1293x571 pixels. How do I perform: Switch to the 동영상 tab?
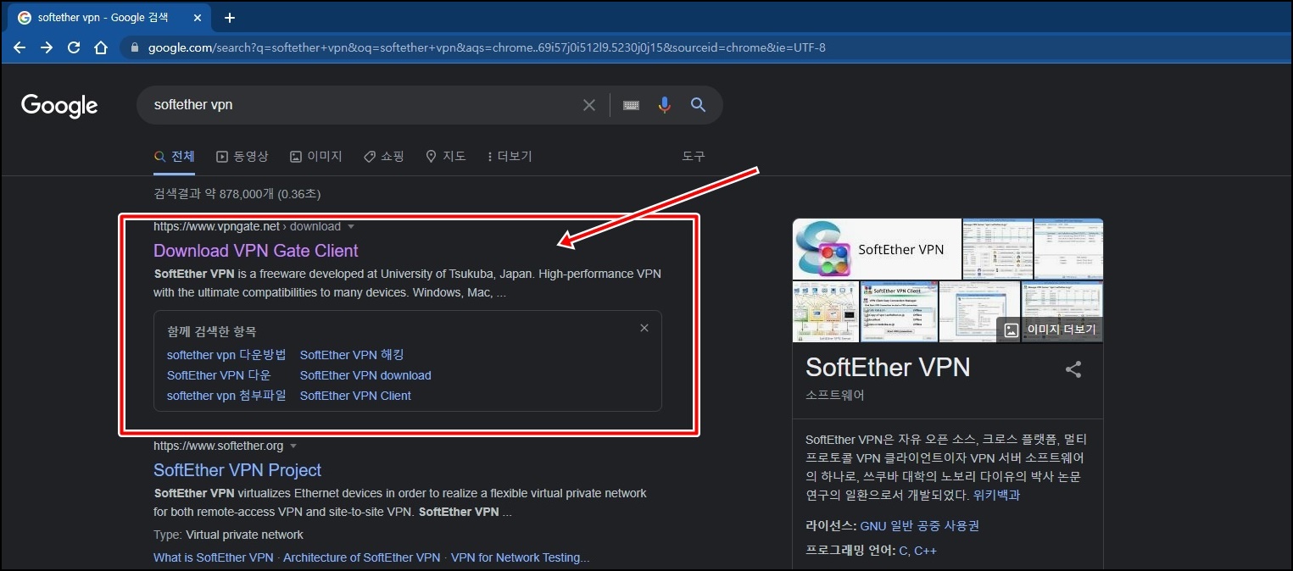tap(242, 157)
